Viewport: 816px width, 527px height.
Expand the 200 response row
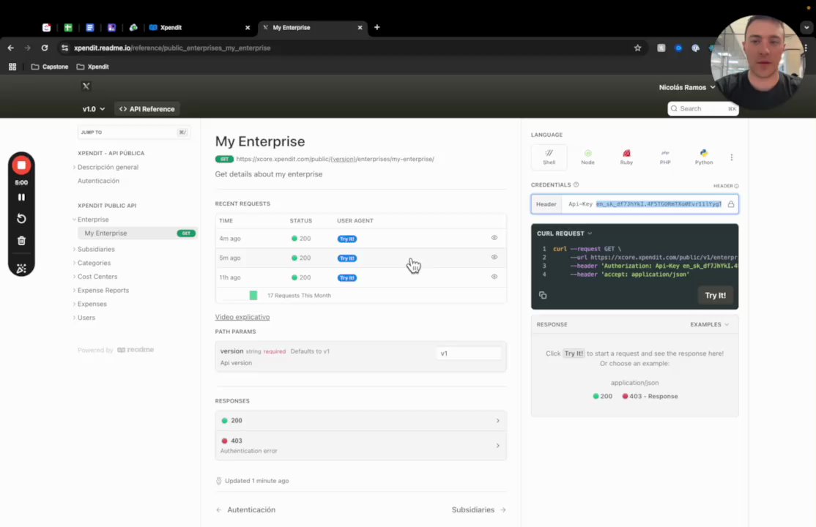click(360, 420)
